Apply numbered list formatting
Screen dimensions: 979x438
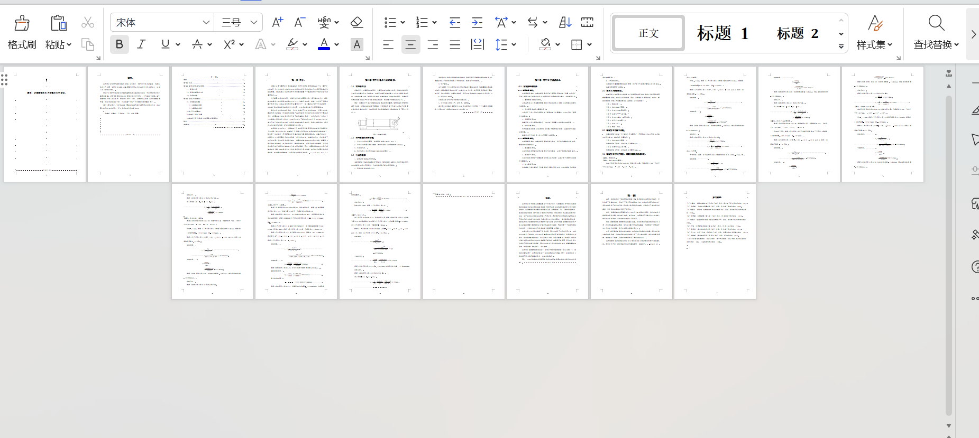[422, 22]
